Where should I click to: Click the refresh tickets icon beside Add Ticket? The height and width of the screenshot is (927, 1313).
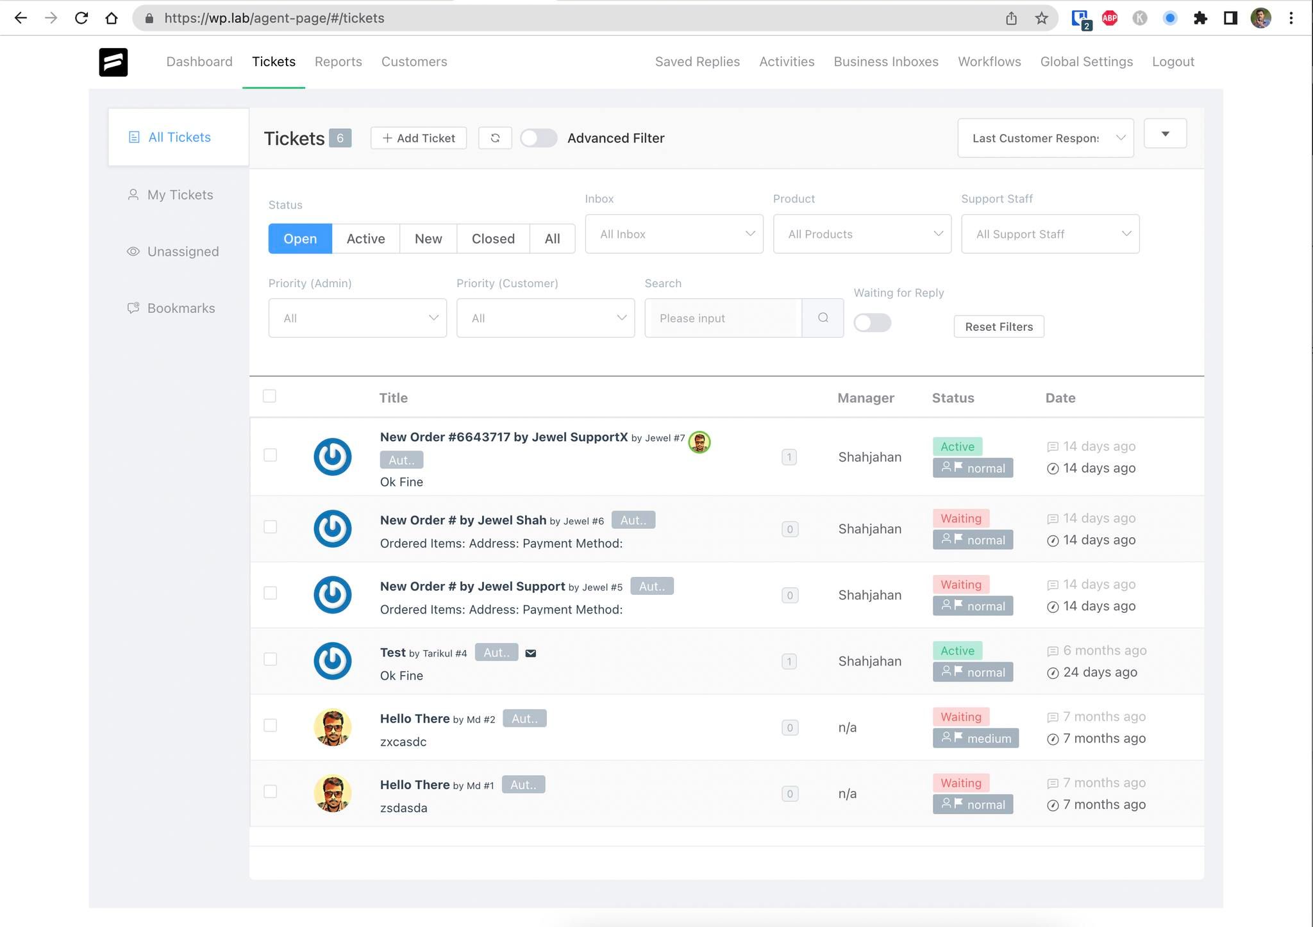tap(494, 138)
